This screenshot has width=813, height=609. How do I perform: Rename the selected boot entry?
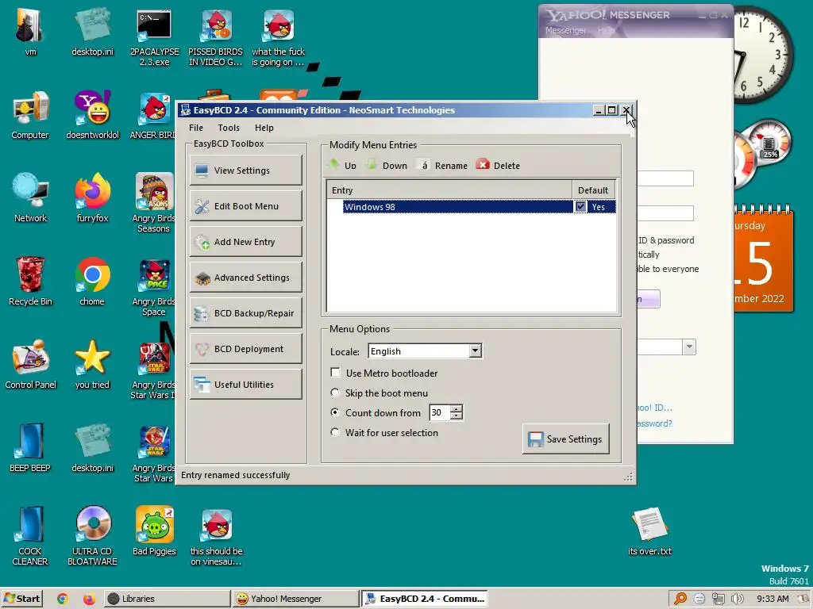click(443, 165)
